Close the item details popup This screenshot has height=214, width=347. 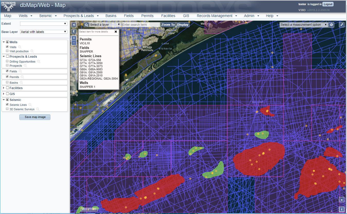(x=116, y=32)
